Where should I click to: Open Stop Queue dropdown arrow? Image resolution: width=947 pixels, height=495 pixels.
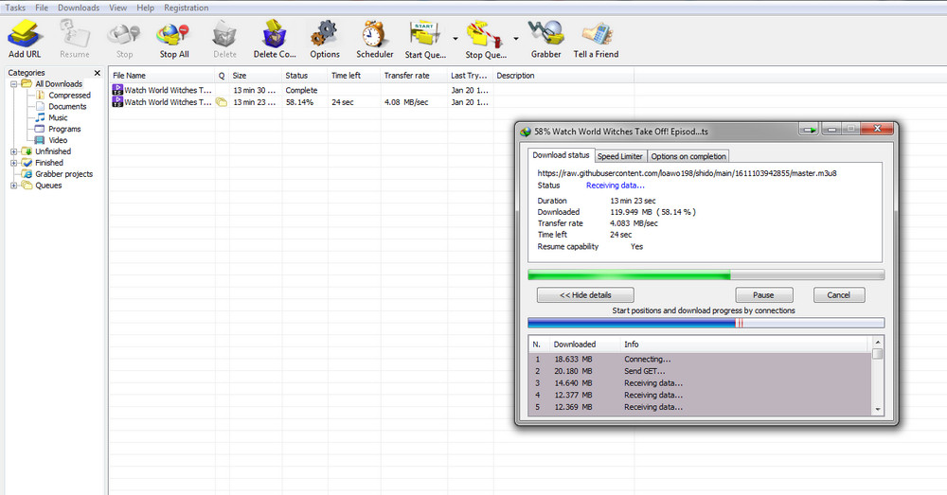(516, 39)
